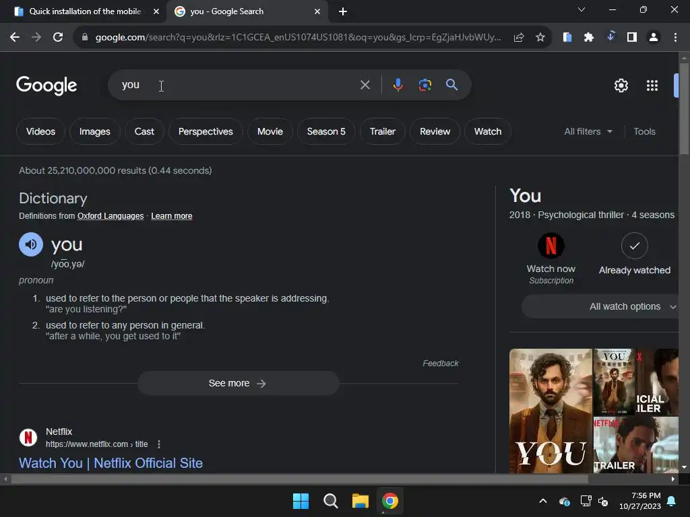Click Chrome icon in the taskbar
690x517 pixels.
click(389, 501)
